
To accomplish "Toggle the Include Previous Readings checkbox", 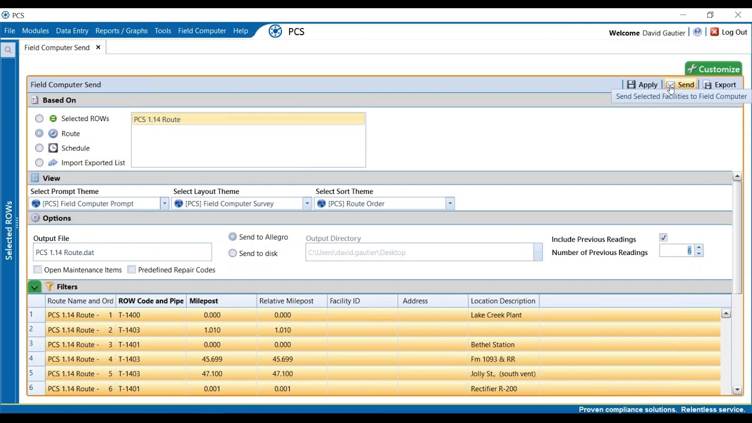I will point(663,238).
